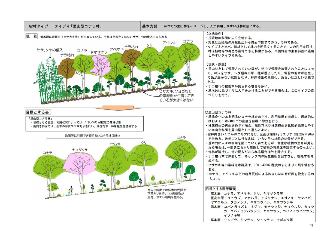Click the boxed 目標とする姿 section label

pos(38,112)
